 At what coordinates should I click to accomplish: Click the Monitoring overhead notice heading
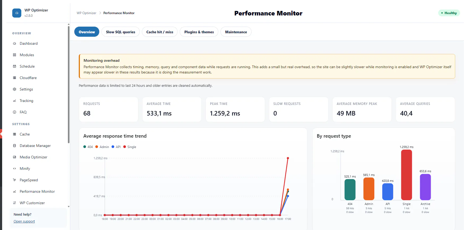[101, 60]
